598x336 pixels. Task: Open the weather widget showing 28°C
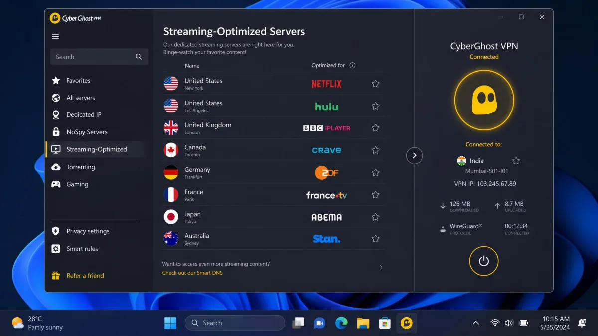point(37,323)
